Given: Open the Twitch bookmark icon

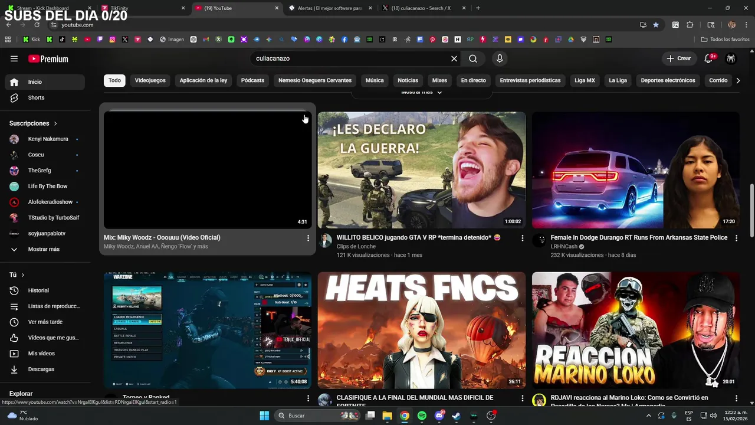Looking at the screenshot, I should [100, 40].
